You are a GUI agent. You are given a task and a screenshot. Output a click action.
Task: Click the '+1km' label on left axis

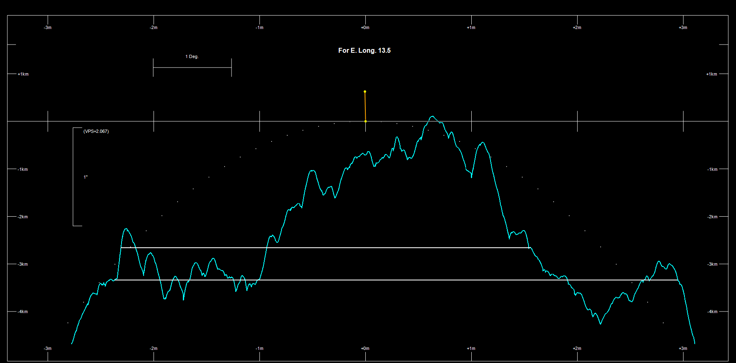pyautogui.click(x=23, y=74)
